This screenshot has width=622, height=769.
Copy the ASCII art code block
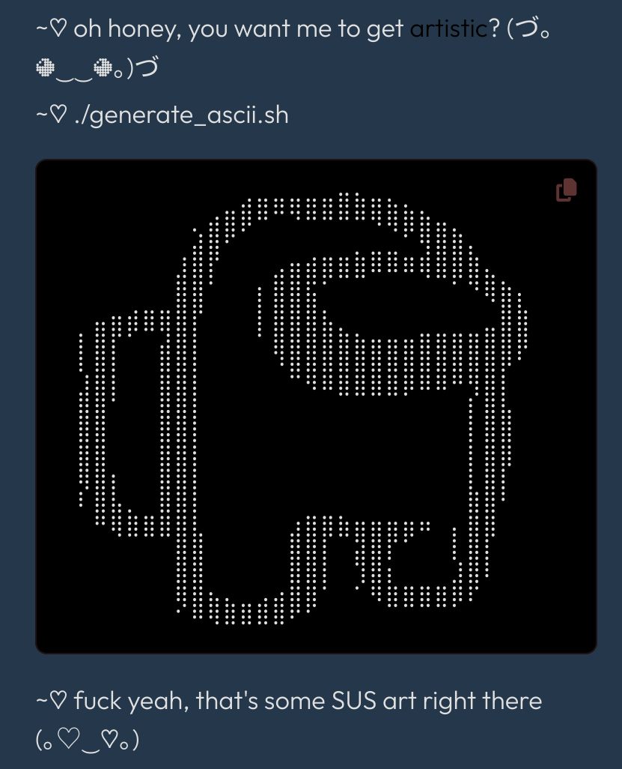point(566,190)
